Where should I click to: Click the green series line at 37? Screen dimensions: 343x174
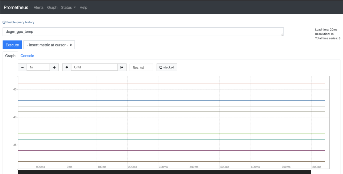pyautogui.click(x=171, y=134)
